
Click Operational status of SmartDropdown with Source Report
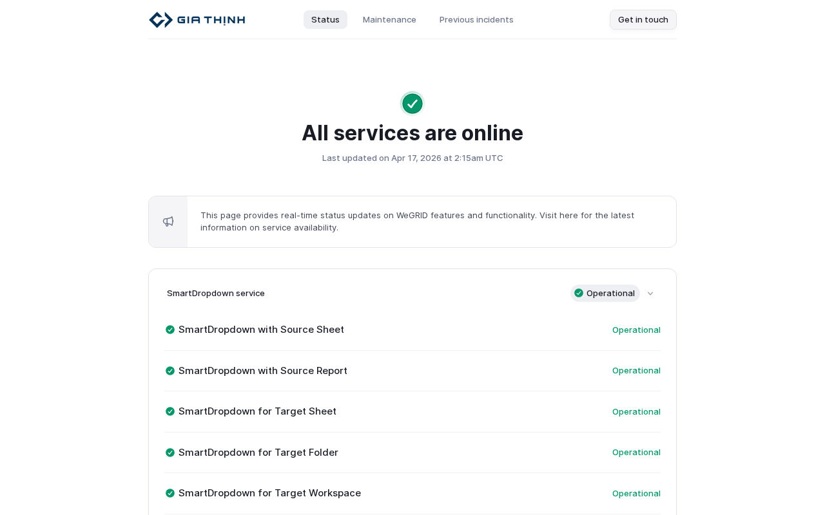(x=636, y=371)
